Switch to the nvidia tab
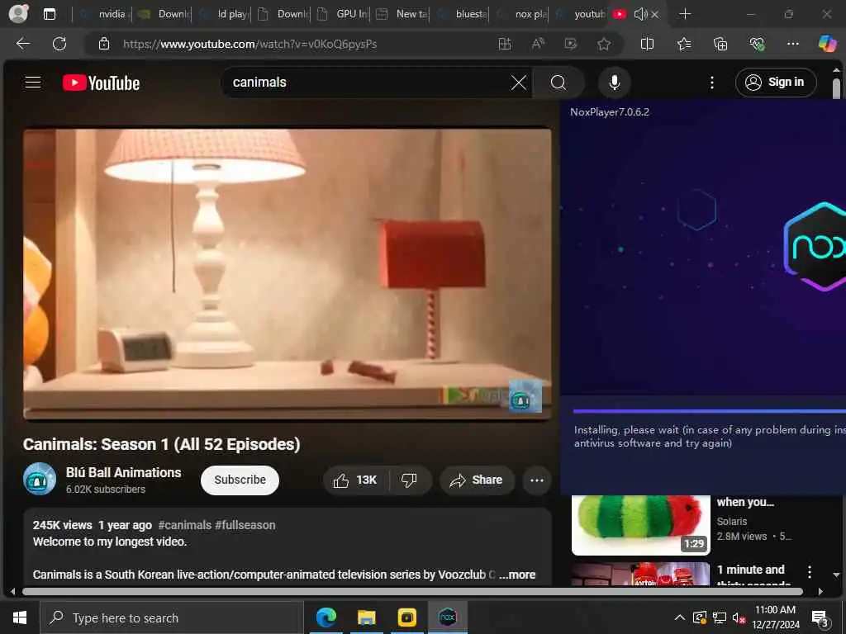Viewport: 846px width, 634px height. coord(102,14)
